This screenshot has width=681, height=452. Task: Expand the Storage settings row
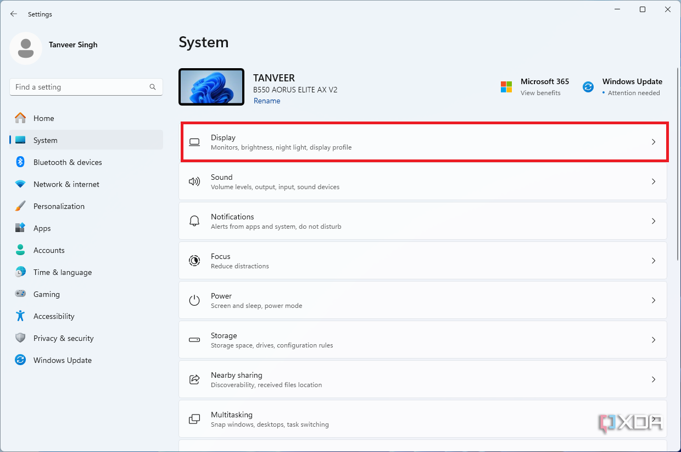coord(423,339)
